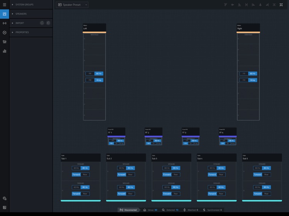Click the Matched 0 status text

click(x=193, y=210)
